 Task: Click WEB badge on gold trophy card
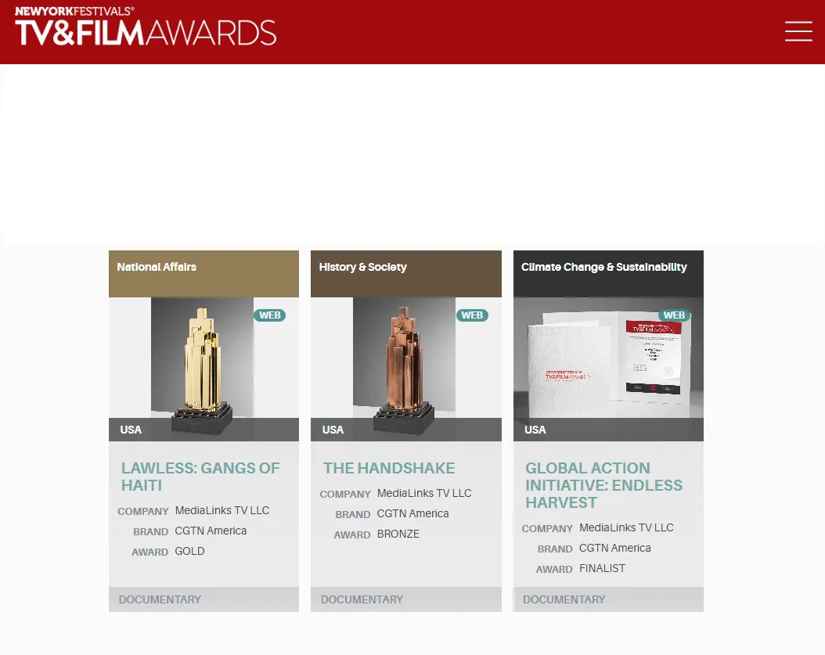pyautogui.click(x=270, y=315)
